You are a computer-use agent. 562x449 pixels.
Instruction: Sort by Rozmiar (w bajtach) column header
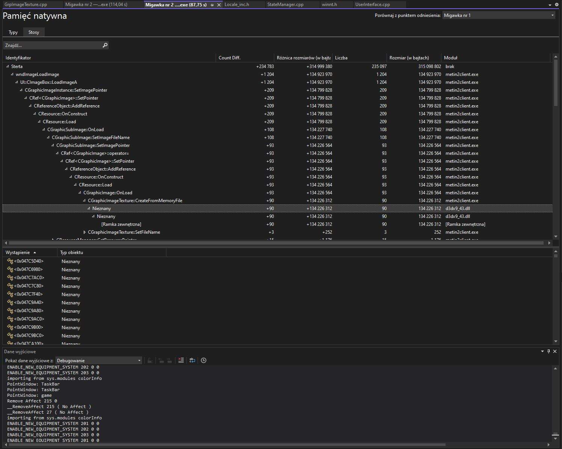point(414,58)
